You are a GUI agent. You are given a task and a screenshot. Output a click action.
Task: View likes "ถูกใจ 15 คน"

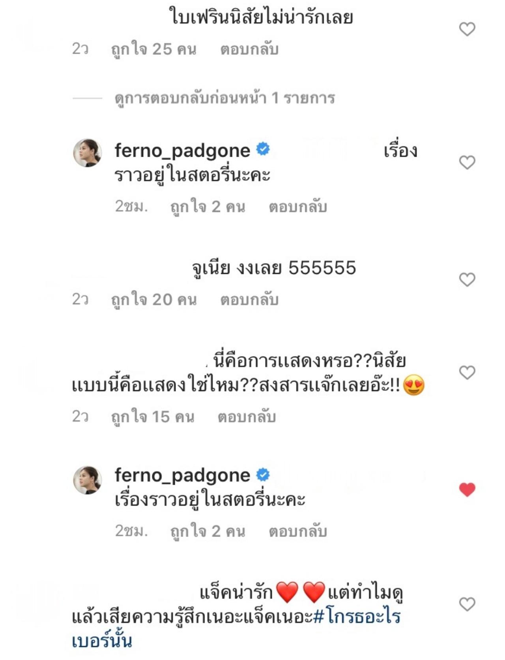[153, 417]
